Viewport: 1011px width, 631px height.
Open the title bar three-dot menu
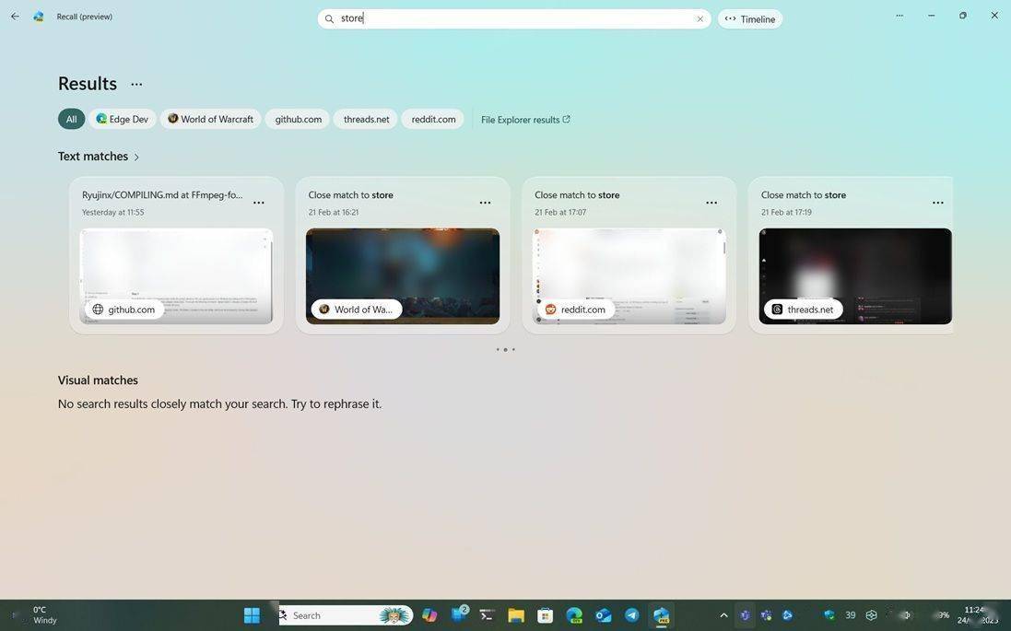point(899,16)
